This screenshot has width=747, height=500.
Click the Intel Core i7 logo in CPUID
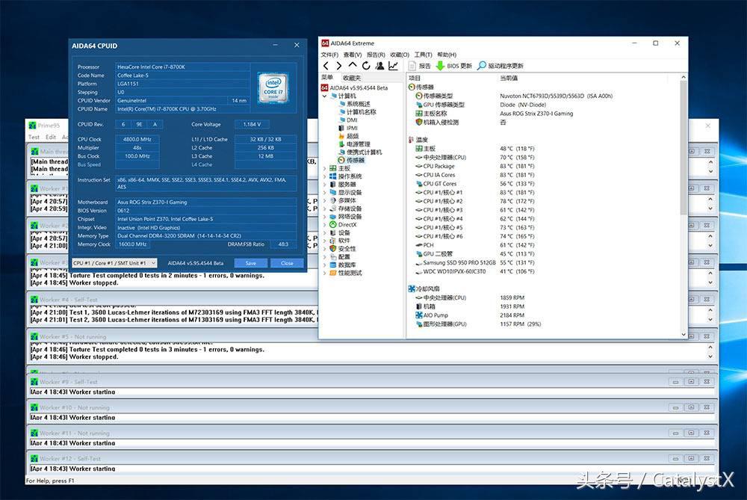[273, 87]
